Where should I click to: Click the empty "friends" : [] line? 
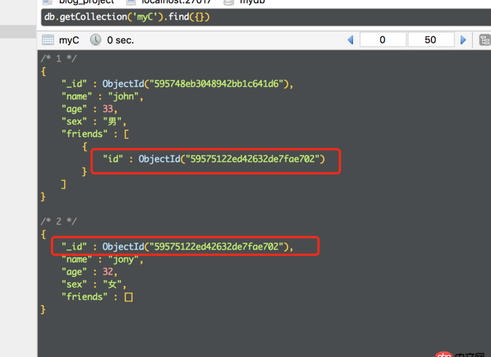pos(97,297)
